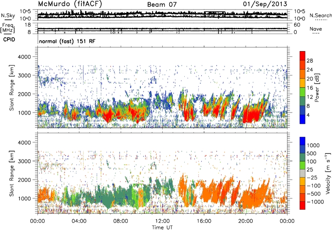Click the '1000' tick on Velocity scale
This screenshot has height=230, width=332.
(x=313, y=145)
